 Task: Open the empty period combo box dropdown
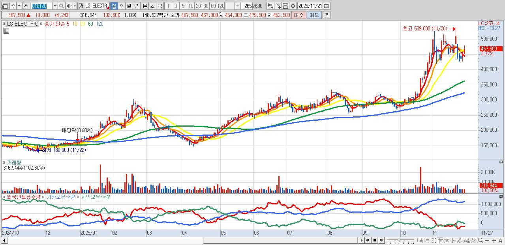237,6
